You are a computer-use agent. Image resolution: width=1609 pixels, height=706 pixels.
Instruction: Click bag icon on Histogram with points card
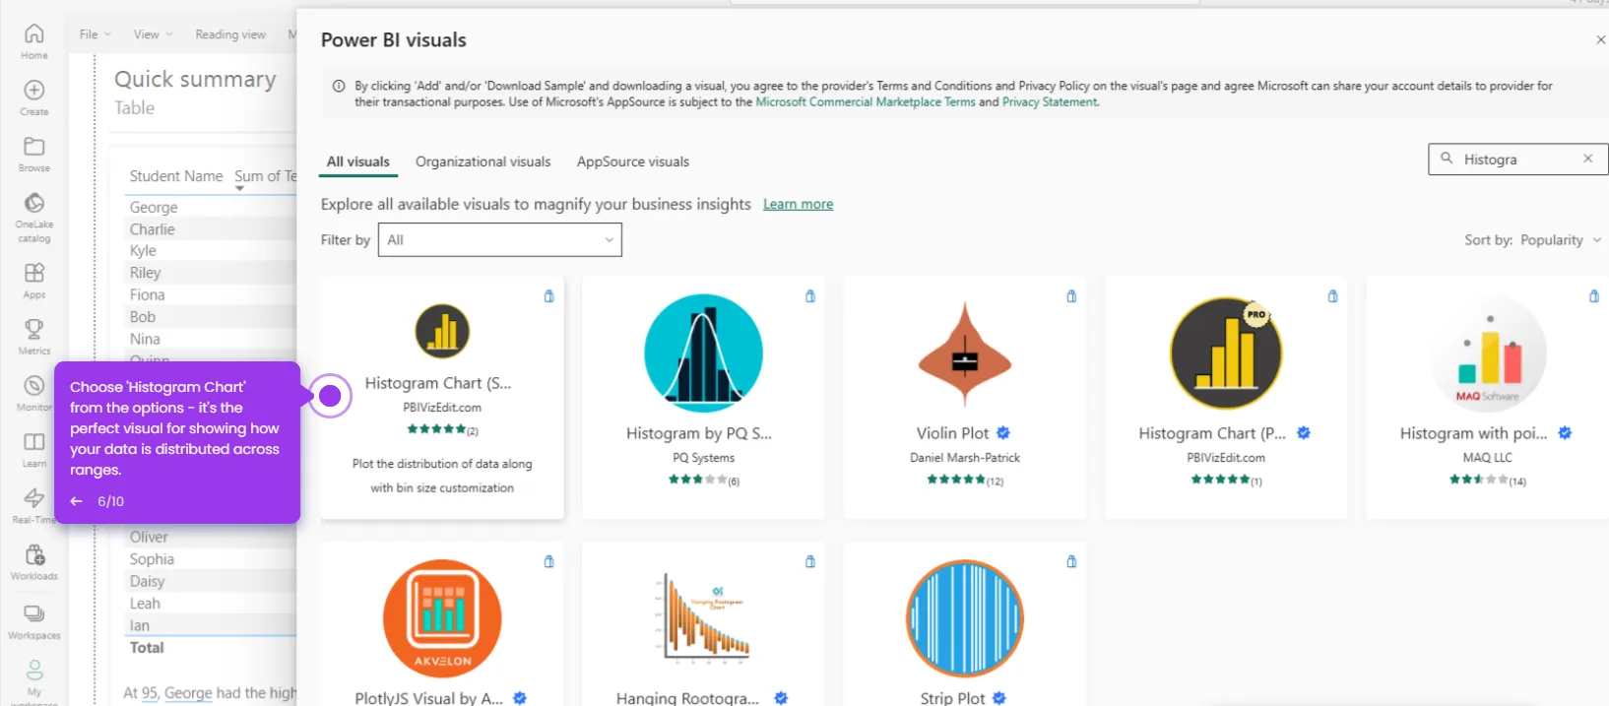pyautogui.click(x=1594, y=296)
